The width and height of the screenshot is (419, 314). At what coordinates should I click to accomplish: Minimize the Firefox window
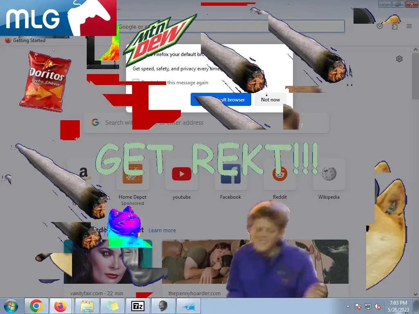(385, 4)
